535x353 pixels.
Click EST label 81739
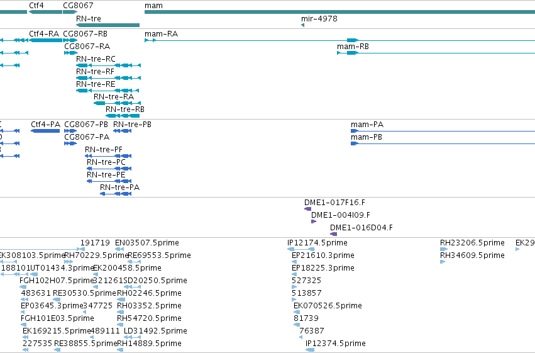coord(306,319)
